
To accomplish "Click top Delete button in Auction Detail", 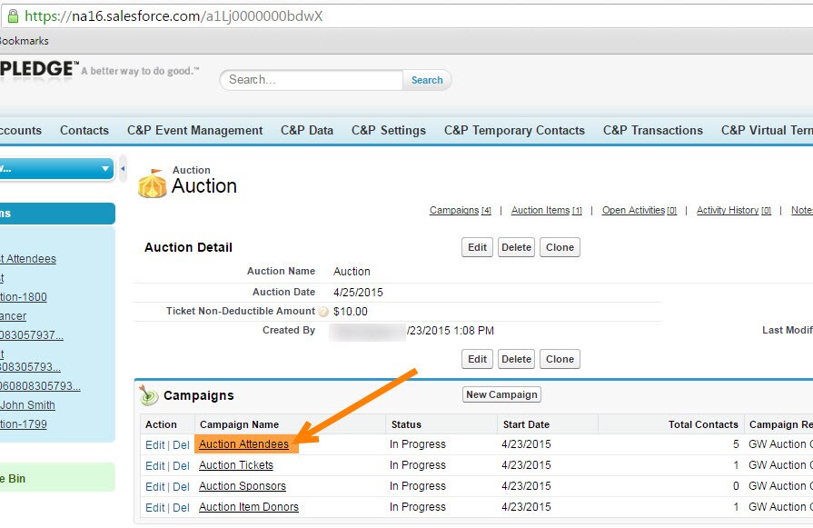I will pos(517,247).
